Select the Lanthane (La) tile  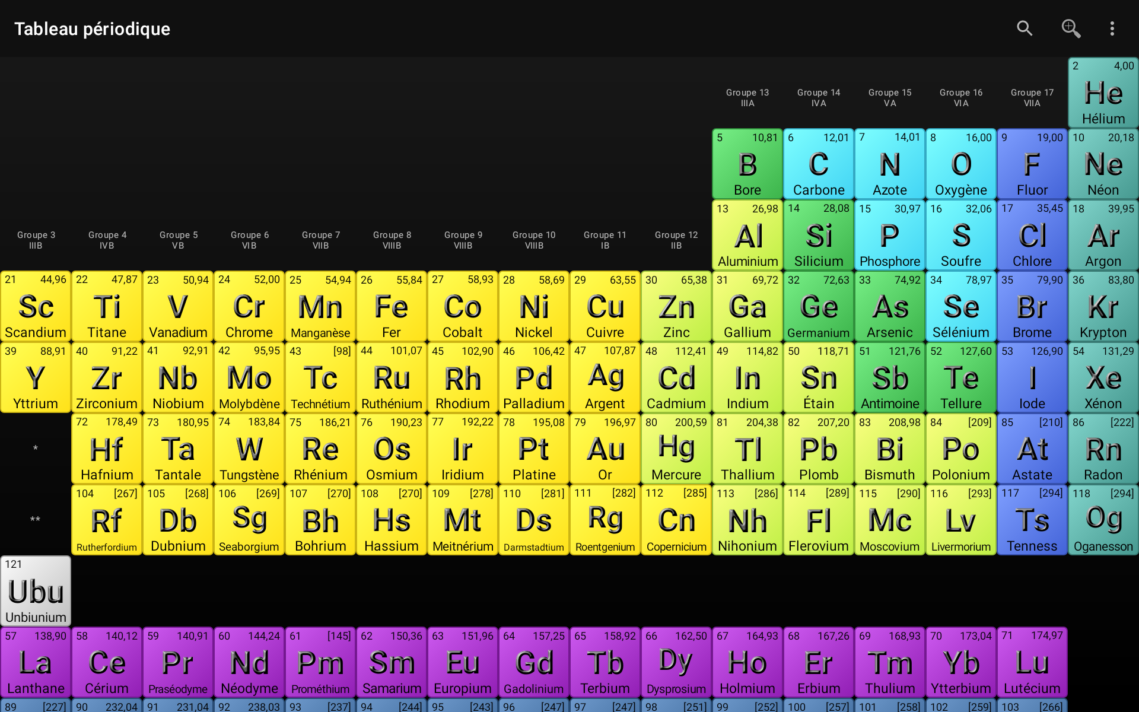[36, 662]
